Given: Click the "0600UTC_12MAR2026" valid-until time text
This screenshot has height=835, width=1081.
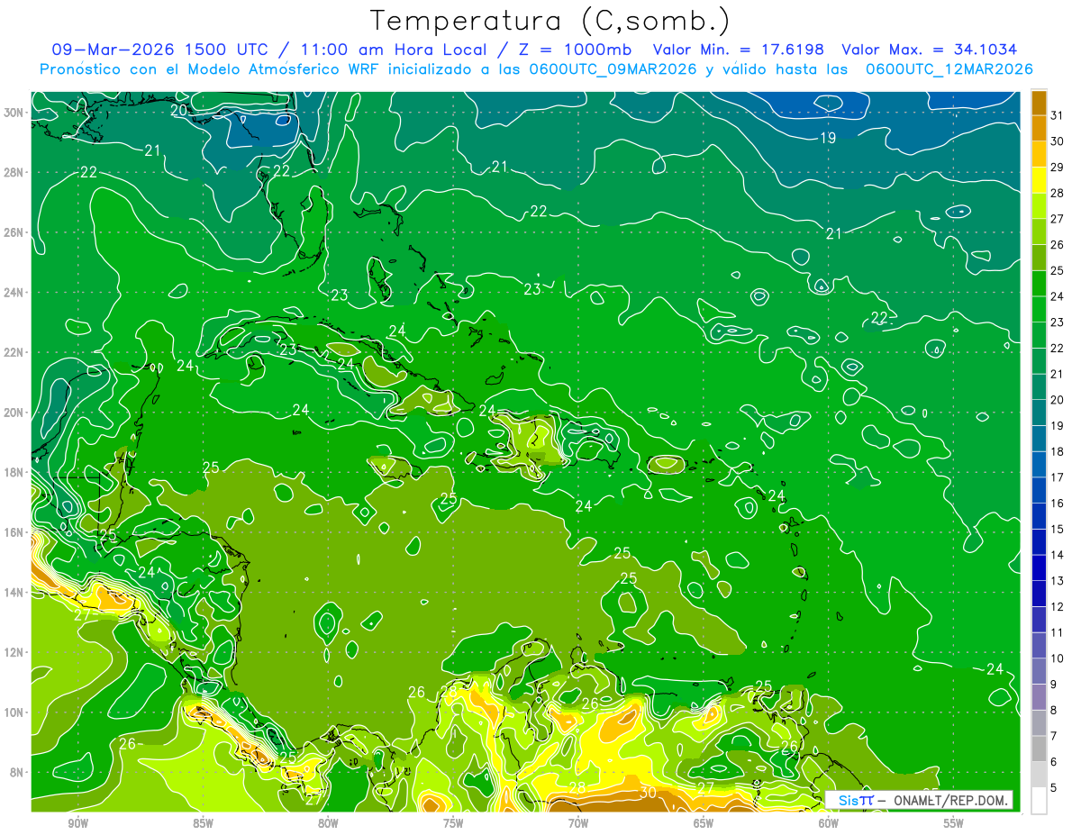Looking at the screenshot, I should pos(949,69).
